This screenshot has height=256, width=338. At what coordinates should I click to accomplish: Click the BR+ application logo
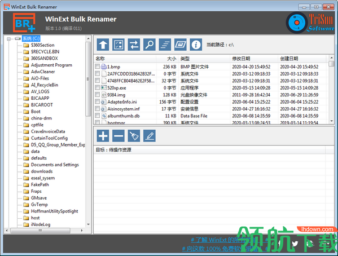click(x=24, y=23)
